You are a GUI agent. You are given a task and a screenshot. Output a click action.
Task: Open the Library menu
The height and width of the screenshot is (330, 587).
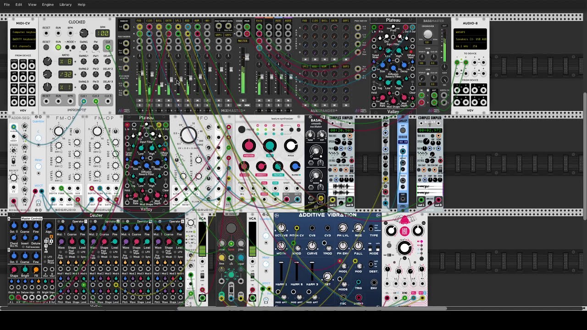[x=65, y=5]
